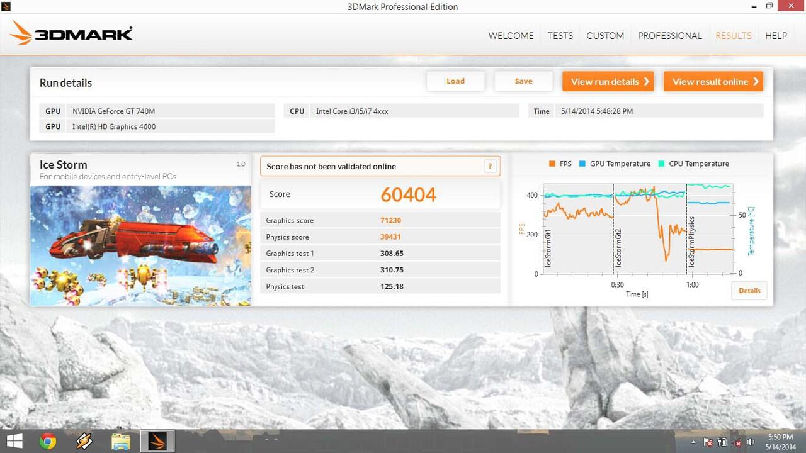
Task: Launch Google Chrome from the taskbar
Action: pyautogui.click(x=48, y=442)
